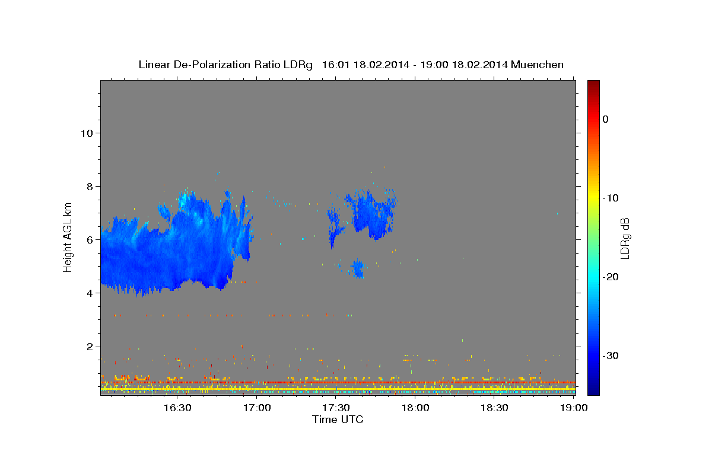Click the height axis label 6
The width and height of the screenshot is (712, 474).
point(89,239)
